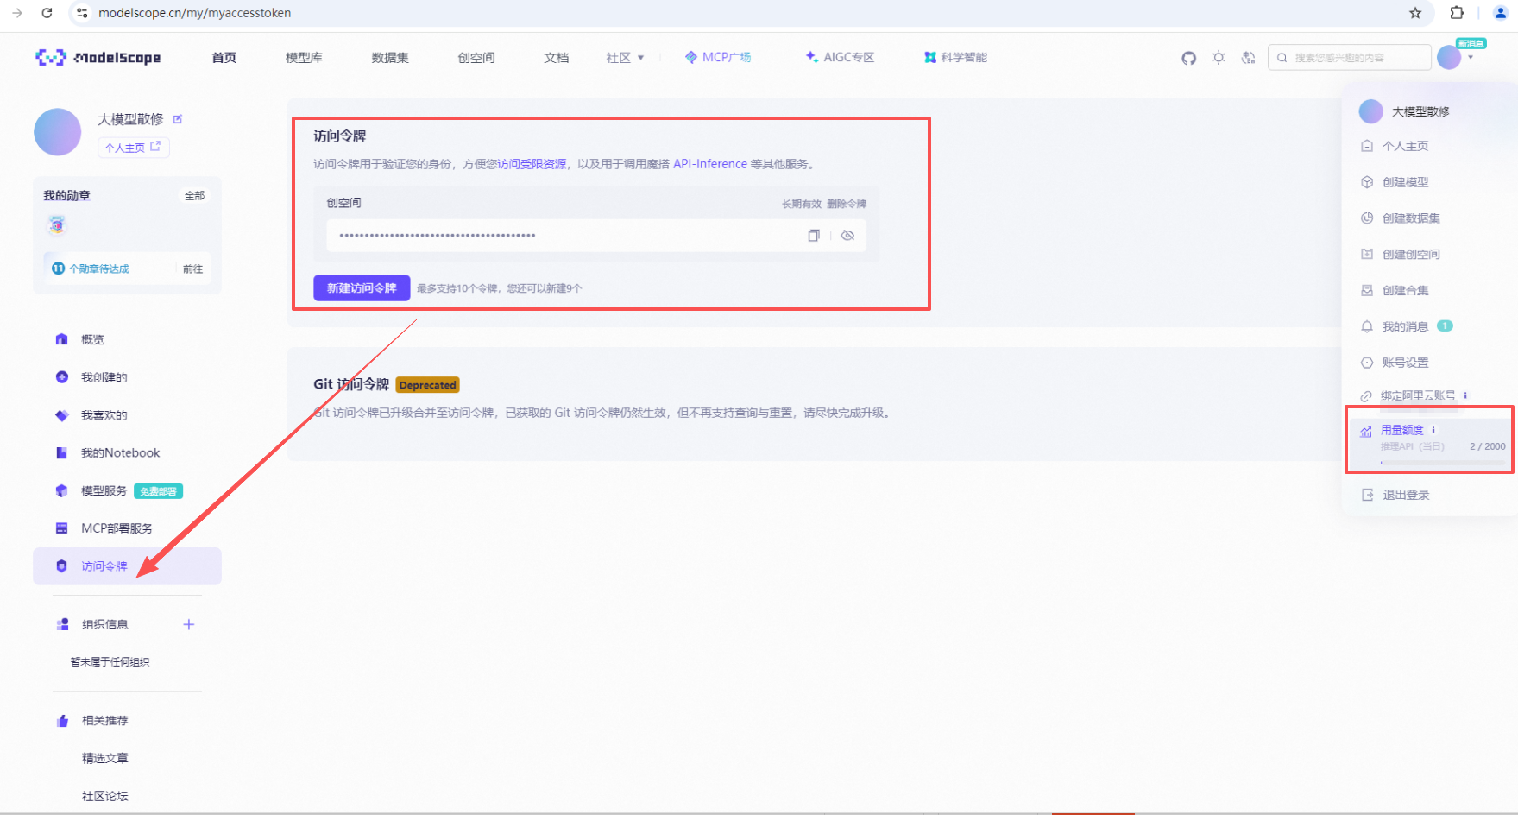1518x815 pixels.
Task: Edit profile via icon beside 大模型散修
Action: [x=178, y=119]
